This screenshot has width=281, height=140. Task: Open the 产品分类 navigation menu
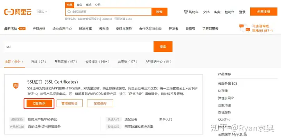(x=39, y=28)
